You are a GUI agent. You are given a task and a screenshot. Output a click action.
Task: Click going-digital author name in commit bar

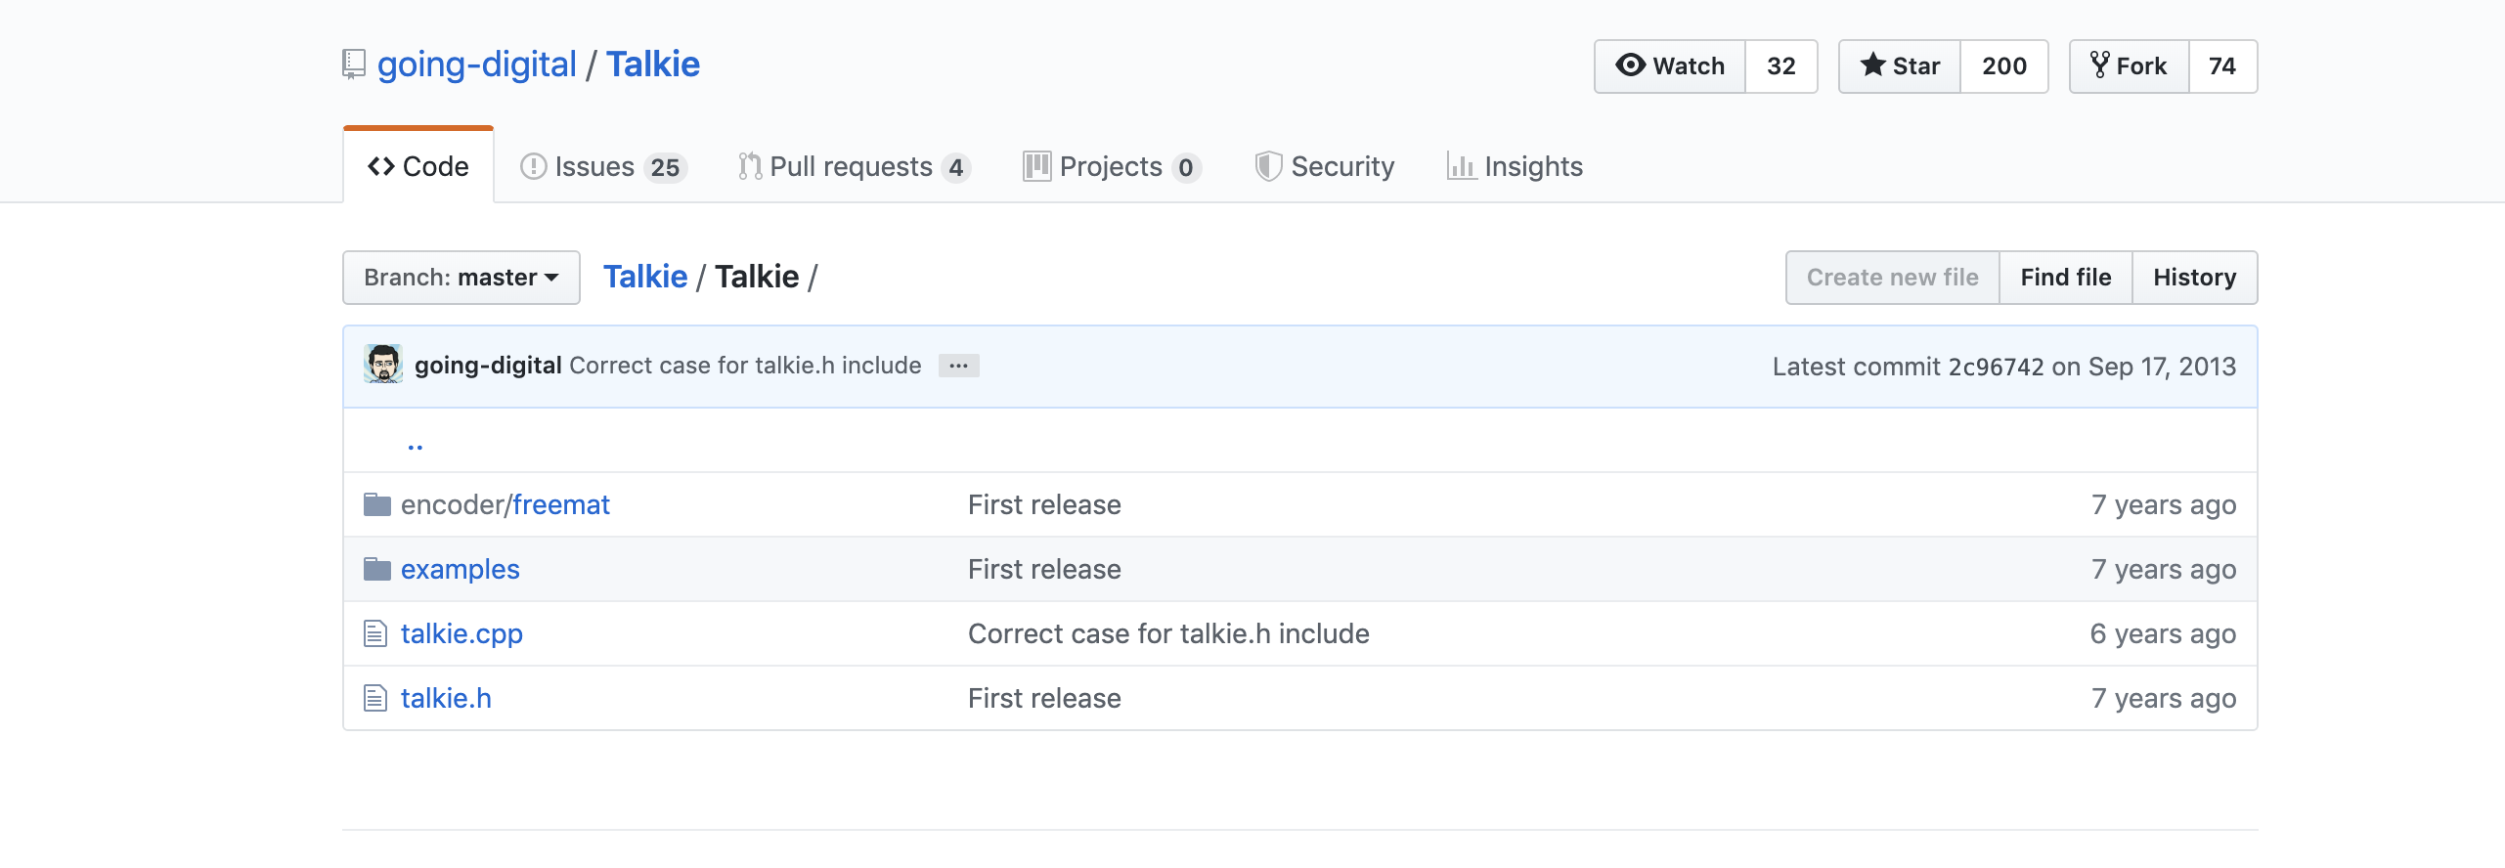[x=488, y=366]
